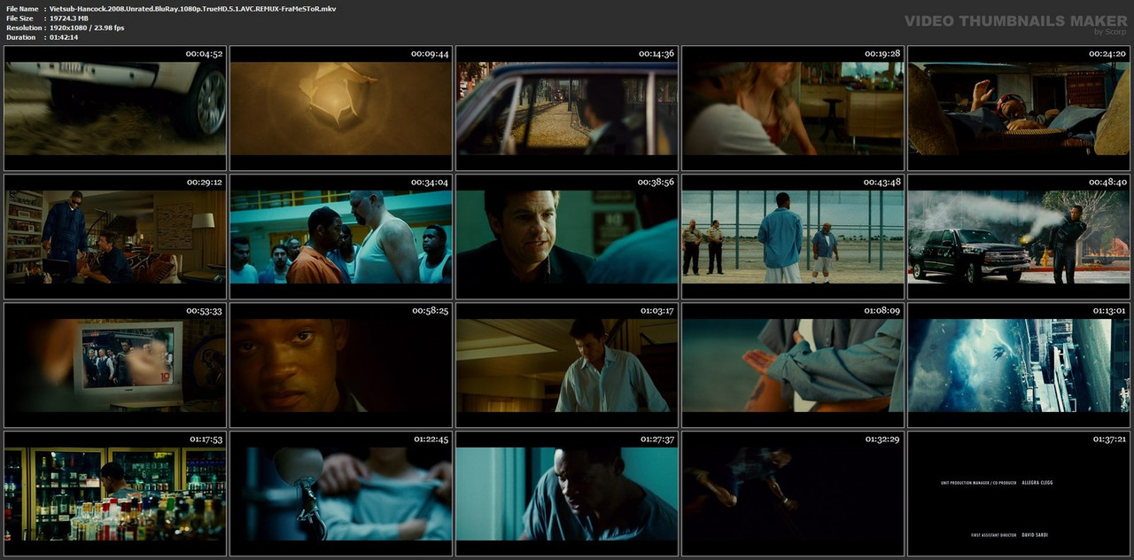Screen dimensions: 1134x560
Task: Click the Duration label
Action: point(20,37)
